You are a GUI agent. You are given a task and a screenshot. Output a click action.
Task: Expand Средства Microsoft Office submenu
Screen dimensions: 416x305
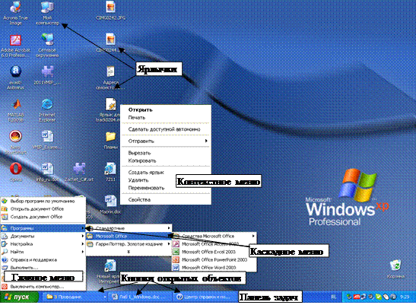pos(214,236)
